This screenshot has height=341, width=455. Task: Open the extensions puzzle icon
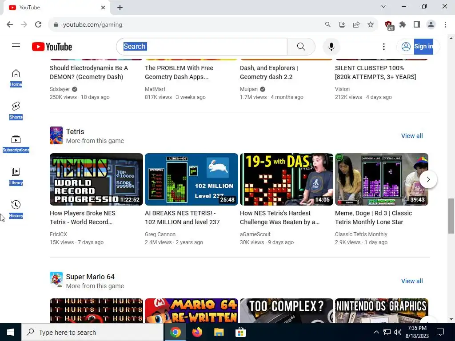403,24
